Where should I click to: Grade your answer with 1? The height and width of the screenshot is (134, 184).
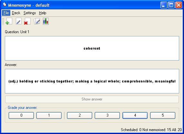[49, 115]
